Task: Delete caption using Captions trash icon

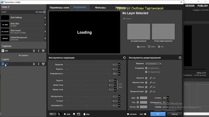Action: coord(34,51)
